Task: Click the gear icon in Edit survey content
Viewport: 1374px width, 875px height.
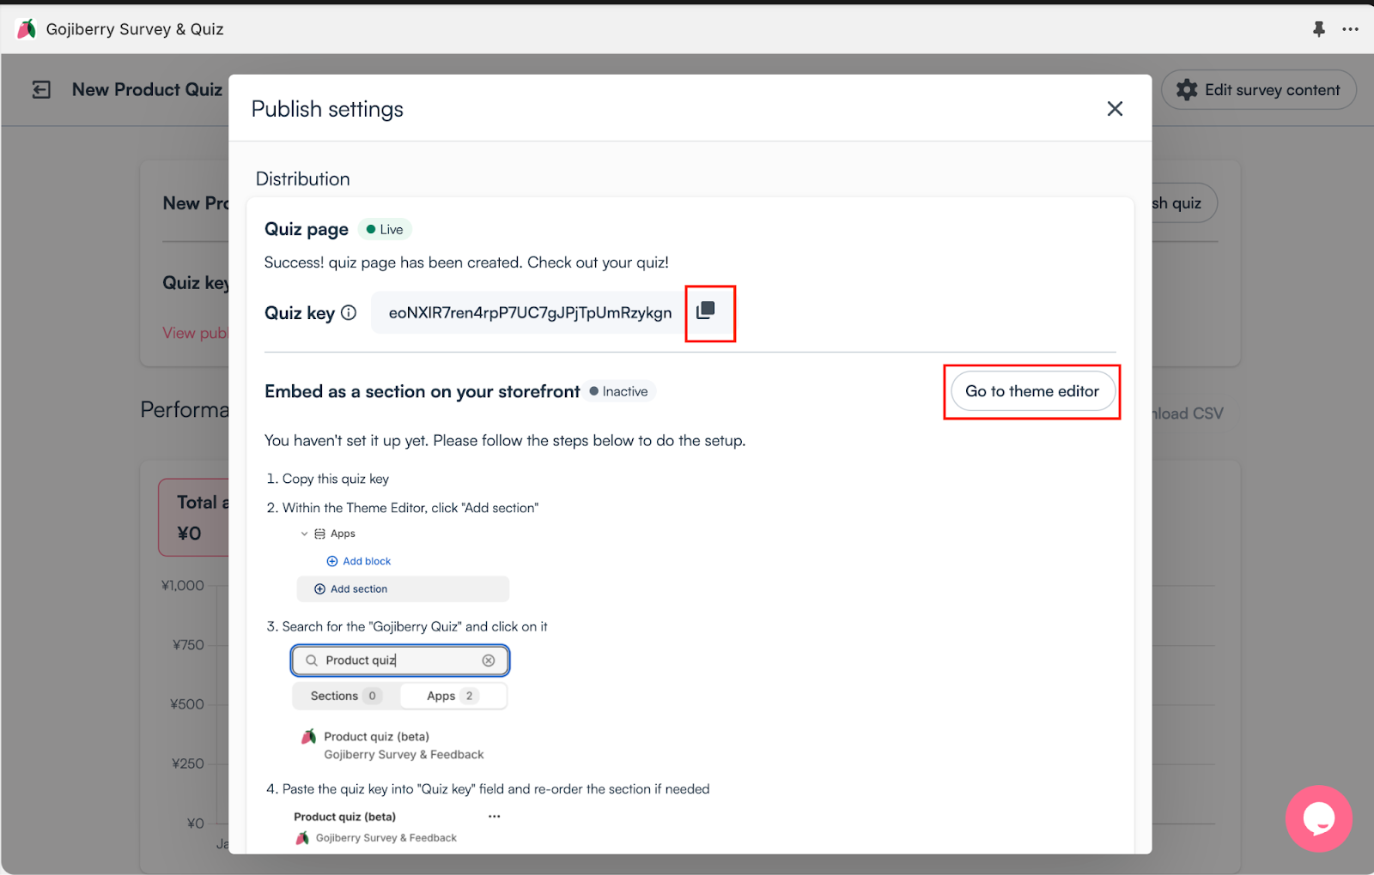Action: (1187, 90)
